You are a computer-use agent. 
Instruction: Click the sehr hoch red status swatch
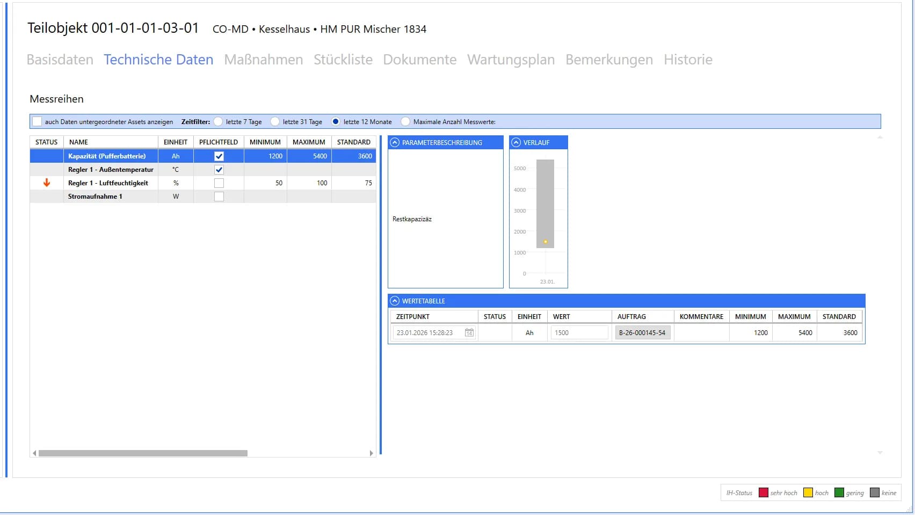(x=763, y=492)
